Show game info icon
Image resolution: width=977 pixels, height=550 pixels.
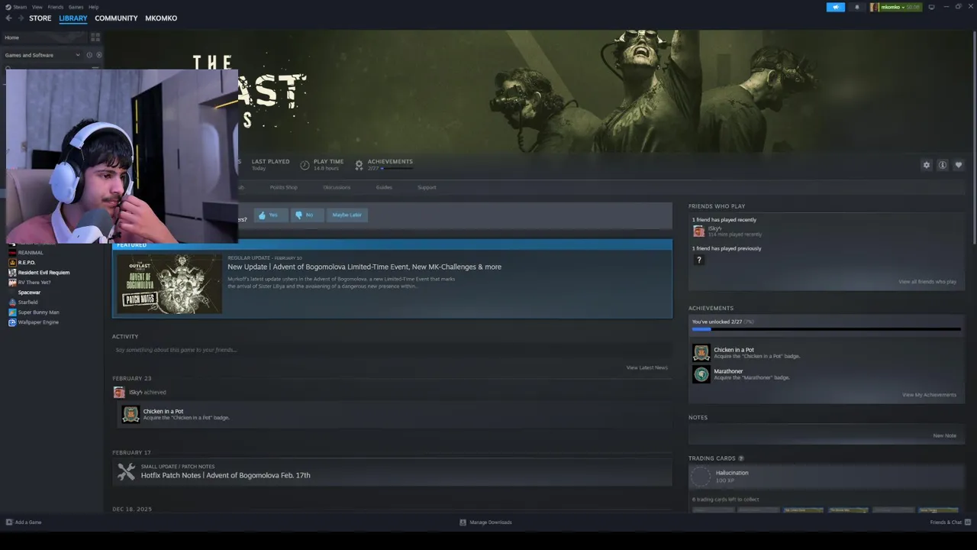(x=943, y=165)
